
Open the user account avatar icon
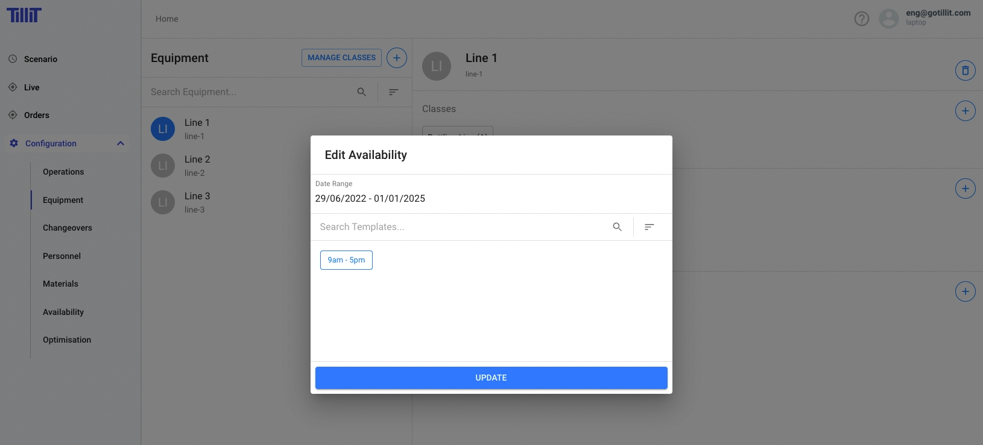point(888,19)
